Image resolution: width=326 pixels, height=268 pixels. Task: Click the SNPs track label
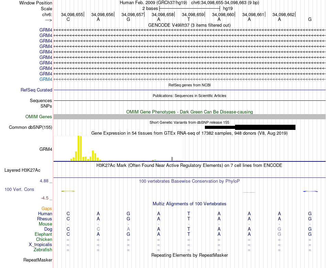pyautogui.click(x=46, y=106)
